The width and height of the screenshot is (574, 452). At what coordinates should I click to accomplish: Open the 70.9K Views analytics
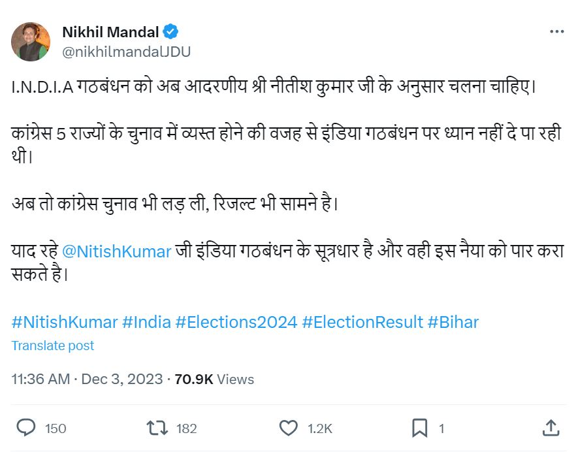pos(214,379)
